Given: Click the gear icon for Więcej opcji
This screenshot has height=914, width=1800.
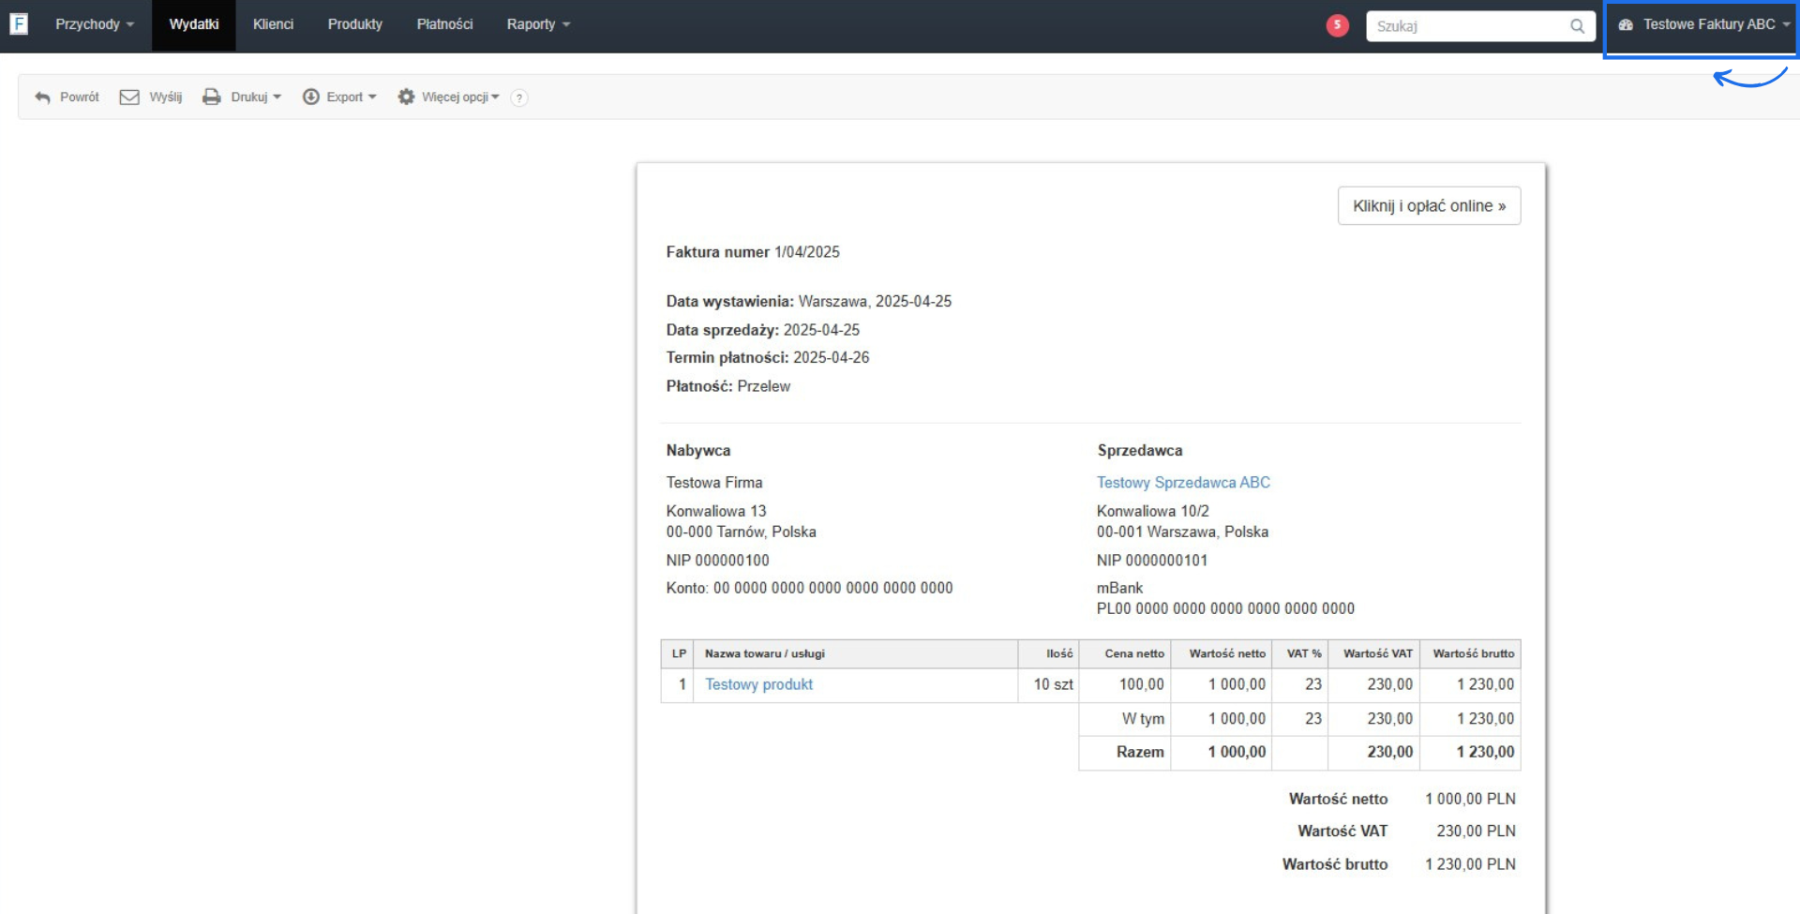Looking at the screenshot, I should click(x=406, y=97).
